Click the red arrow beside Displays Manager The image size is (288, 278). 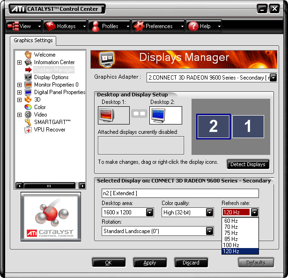[x=29, y=70]
